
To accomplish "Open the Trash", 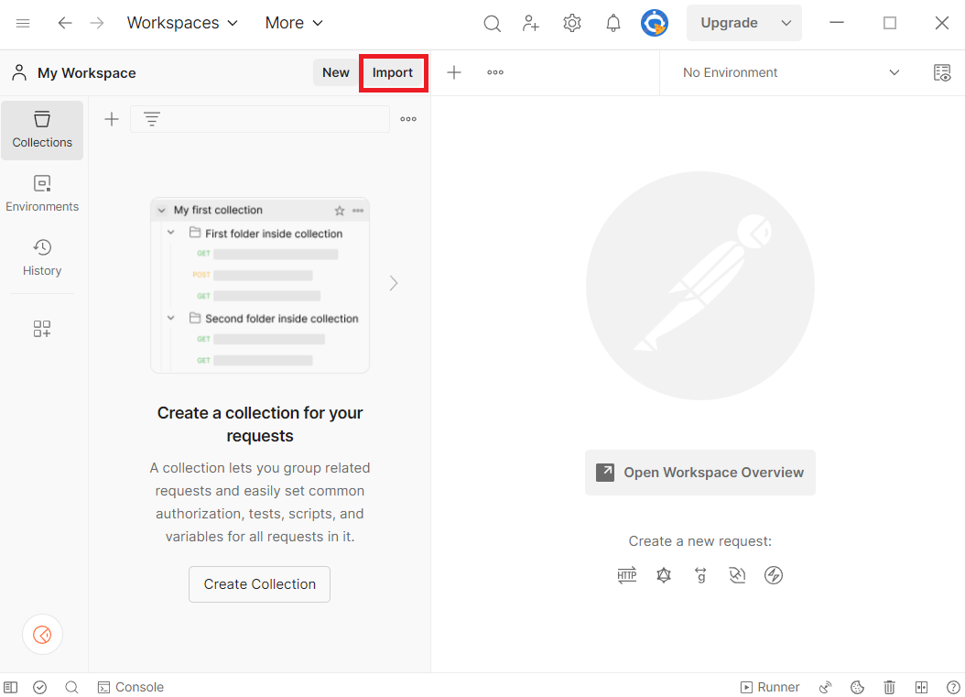I will pos(889,687).
